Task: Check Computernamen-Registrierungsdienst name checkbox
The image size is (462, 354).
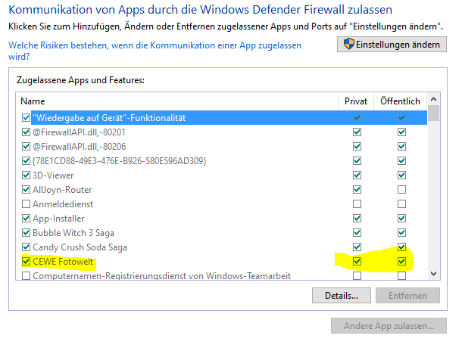Action: pyautogui.click(x=26, y=276)
